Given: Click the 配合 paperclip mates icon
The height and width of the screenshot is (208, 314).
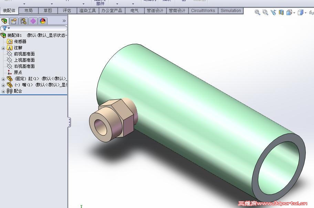Looking at the screenshot, I should 10,91.
